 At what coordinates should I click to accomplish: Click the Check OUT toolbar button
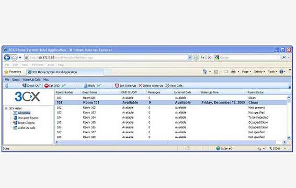31,86
